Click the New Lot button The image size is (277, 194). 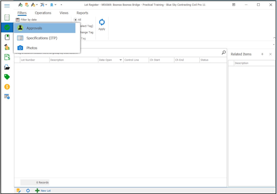[43, 191]
